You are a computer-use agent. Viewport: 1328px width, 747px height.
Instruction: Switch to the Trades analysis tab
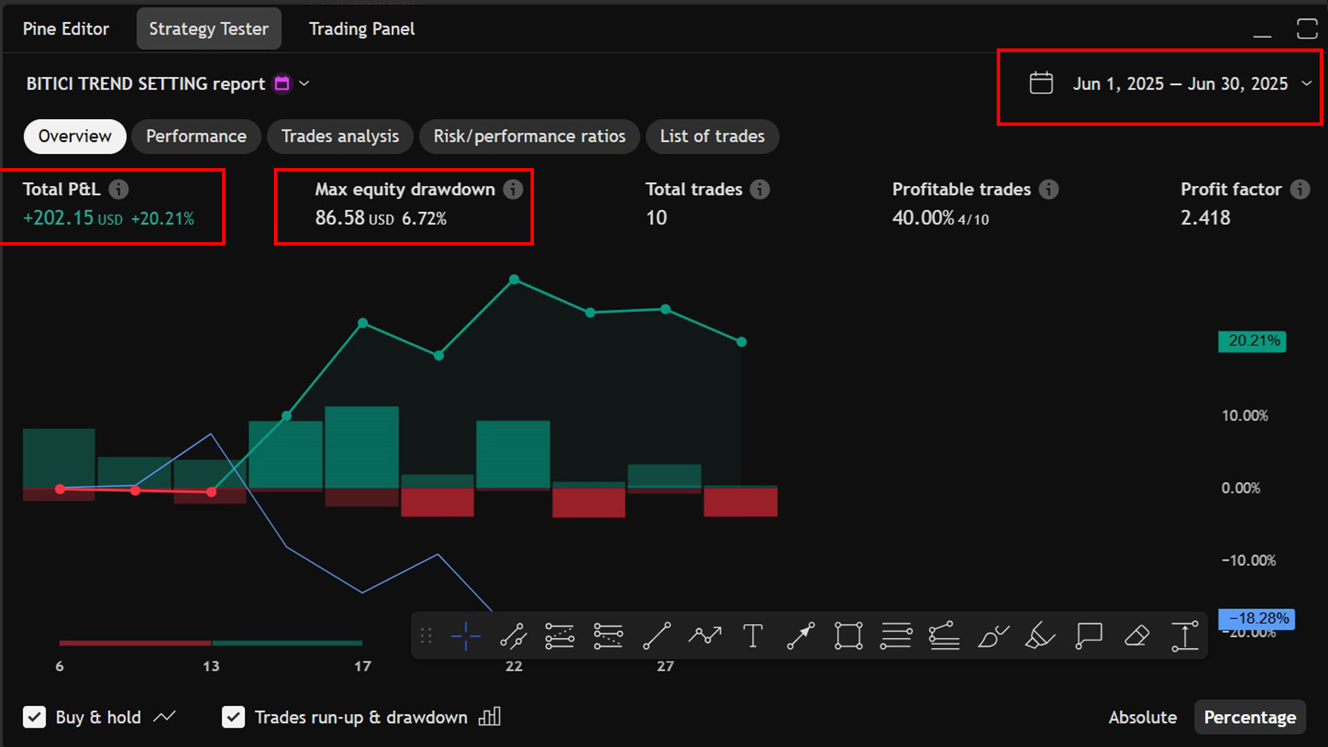coord(340,136)
